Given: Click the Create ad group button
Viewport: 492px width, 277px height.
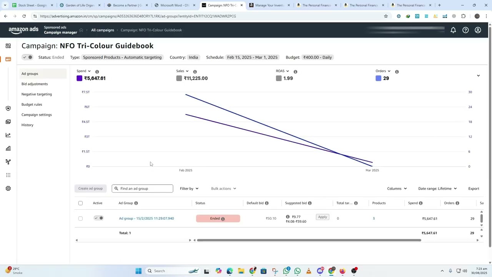Looking at the screenshot, I should [90, 189].
